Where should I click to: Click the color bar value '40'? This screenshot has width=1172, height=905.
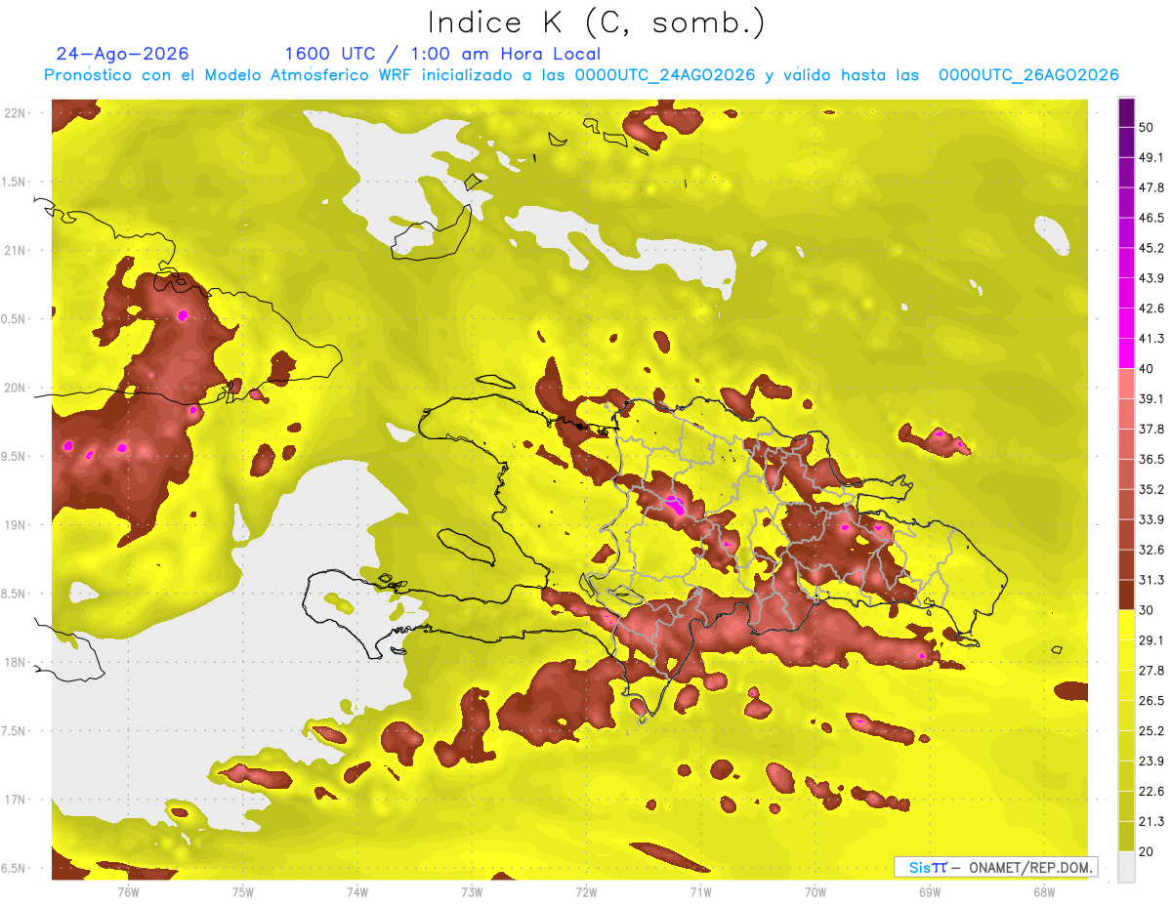pos(1149,369)
